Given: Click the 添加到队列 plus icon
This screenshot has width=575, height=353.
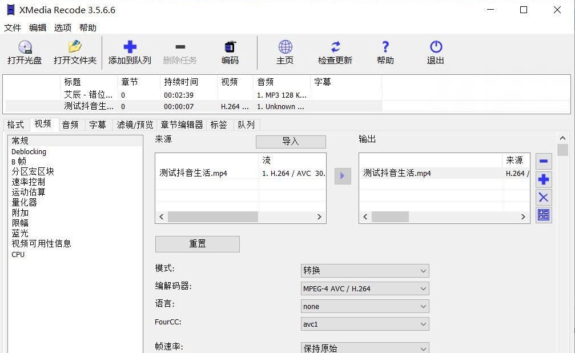Looking at the screenshot, I should (130, 49).
